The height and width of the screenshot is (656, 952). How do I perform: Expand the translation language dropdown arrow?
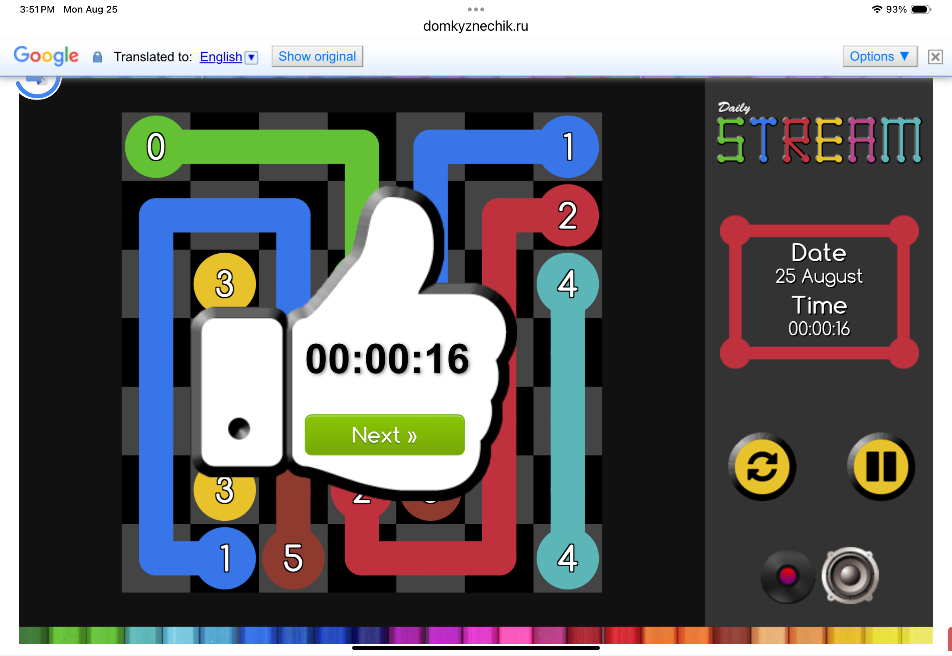[251, 57]
